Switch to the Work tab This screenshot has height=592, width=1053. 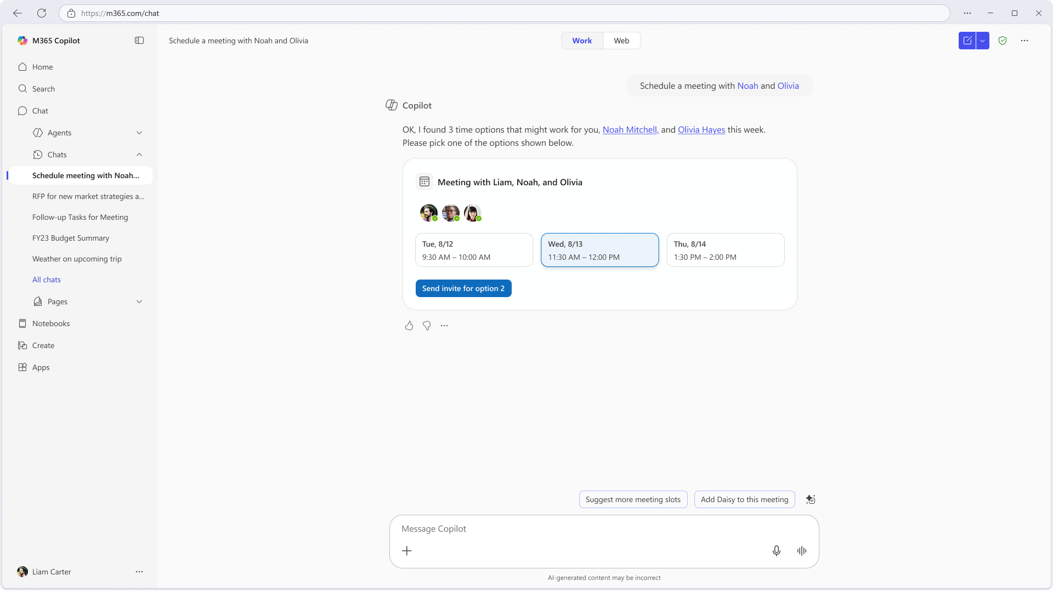(x=582, y=41)
